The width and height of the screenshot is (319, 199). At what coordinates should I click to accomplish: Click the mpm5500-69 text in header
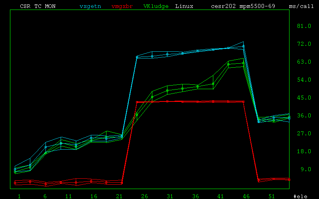(x=257, y=6)
